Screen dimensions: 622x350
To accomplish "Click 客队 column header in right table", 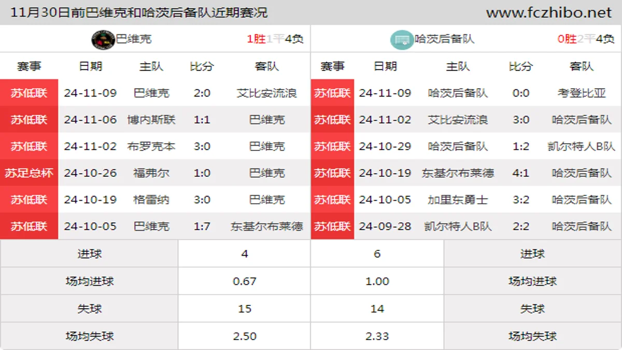I will 582,66.
